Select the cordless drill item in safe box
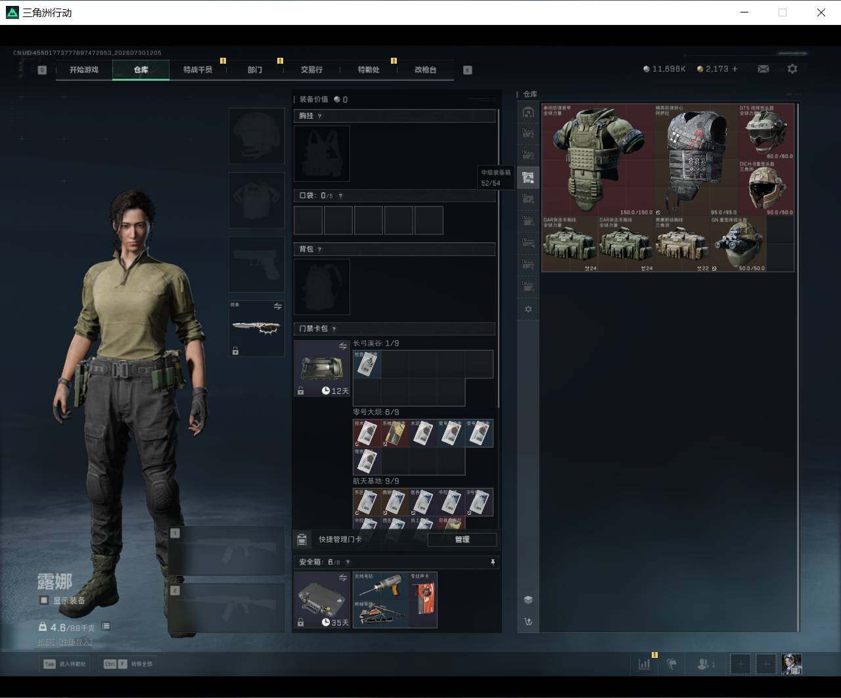Image resolution: width=841 pixels, height=698 pixels. pyautogui.click(x=381, y=586)
